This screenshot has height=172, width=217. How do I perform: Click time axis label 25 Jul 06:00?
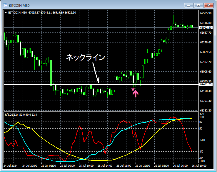[x=67, y=166]
